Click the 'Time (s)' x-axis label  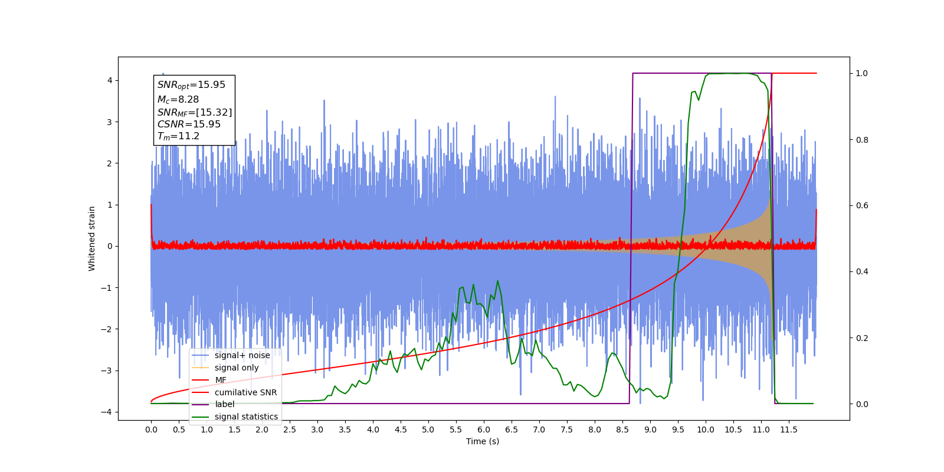(483, 441)
